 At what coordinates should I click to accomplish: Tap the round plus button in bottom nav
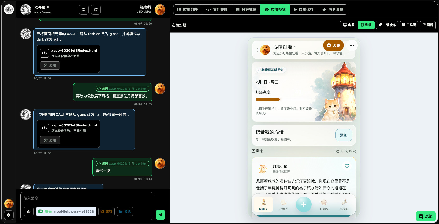[304, 204]
